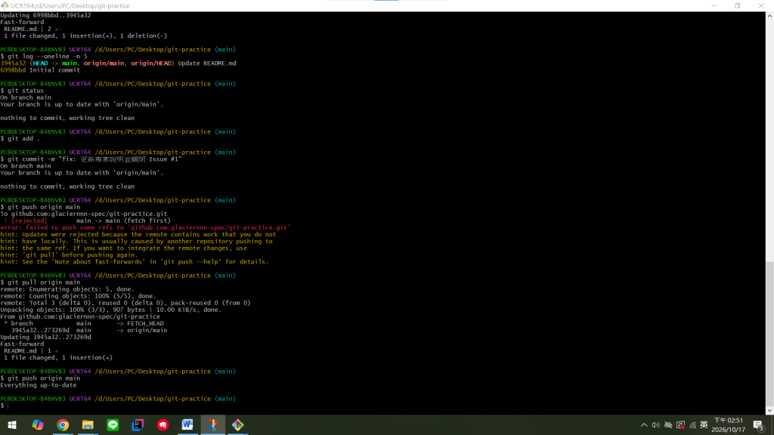Open File Explorer from the taskbar
Image resolution: width=774 pixels, height=435 pixels.
[88, 424]
